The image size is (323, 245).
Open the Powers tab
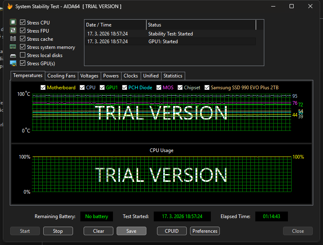tap(111, 76)
